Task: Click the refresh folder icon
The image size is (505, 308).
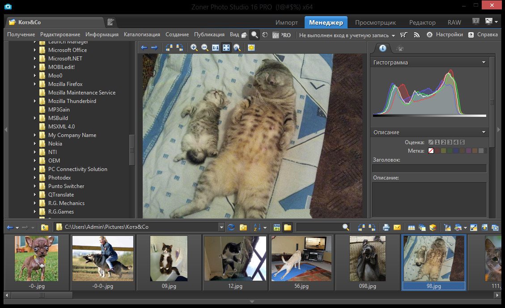Action: 231,227
